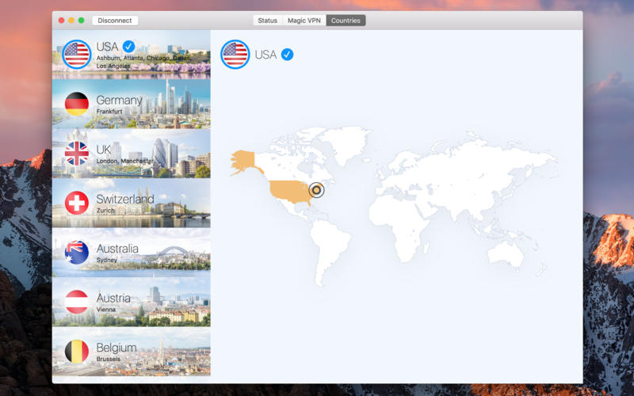Image resolution: width=634 pixels, height=396 pixels.
Task: Select the Countries tab
Action: 346,21
